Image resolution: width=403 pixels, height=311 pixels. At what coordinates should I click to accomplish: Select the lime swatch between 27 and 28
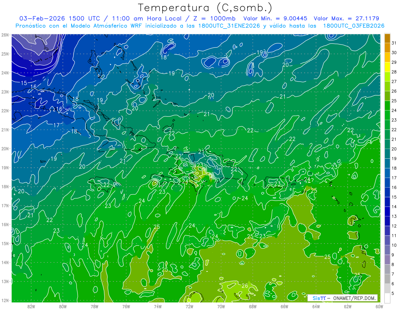(x=387, y=77)
